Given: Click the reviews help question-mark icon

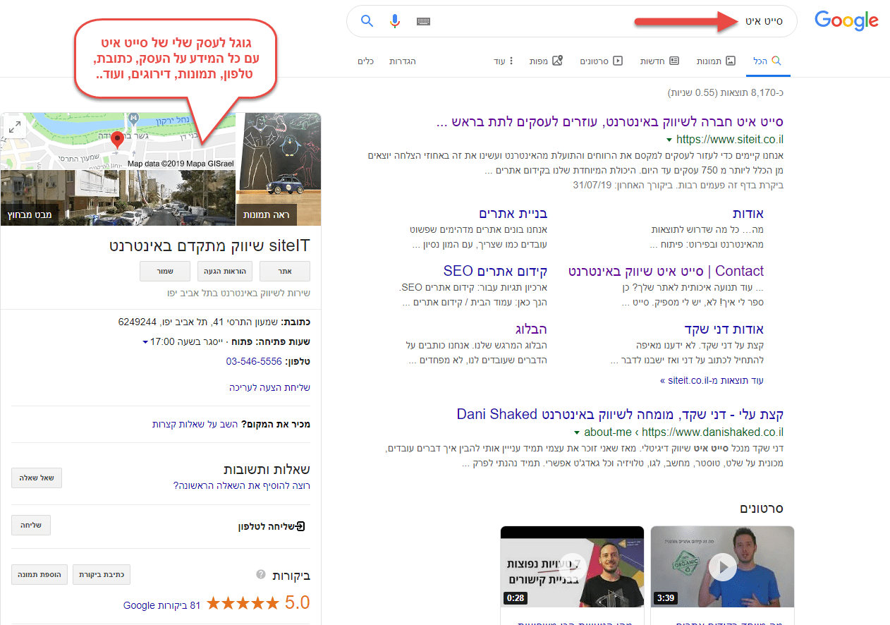Looking at the screenshot, I should click(261, 574).
